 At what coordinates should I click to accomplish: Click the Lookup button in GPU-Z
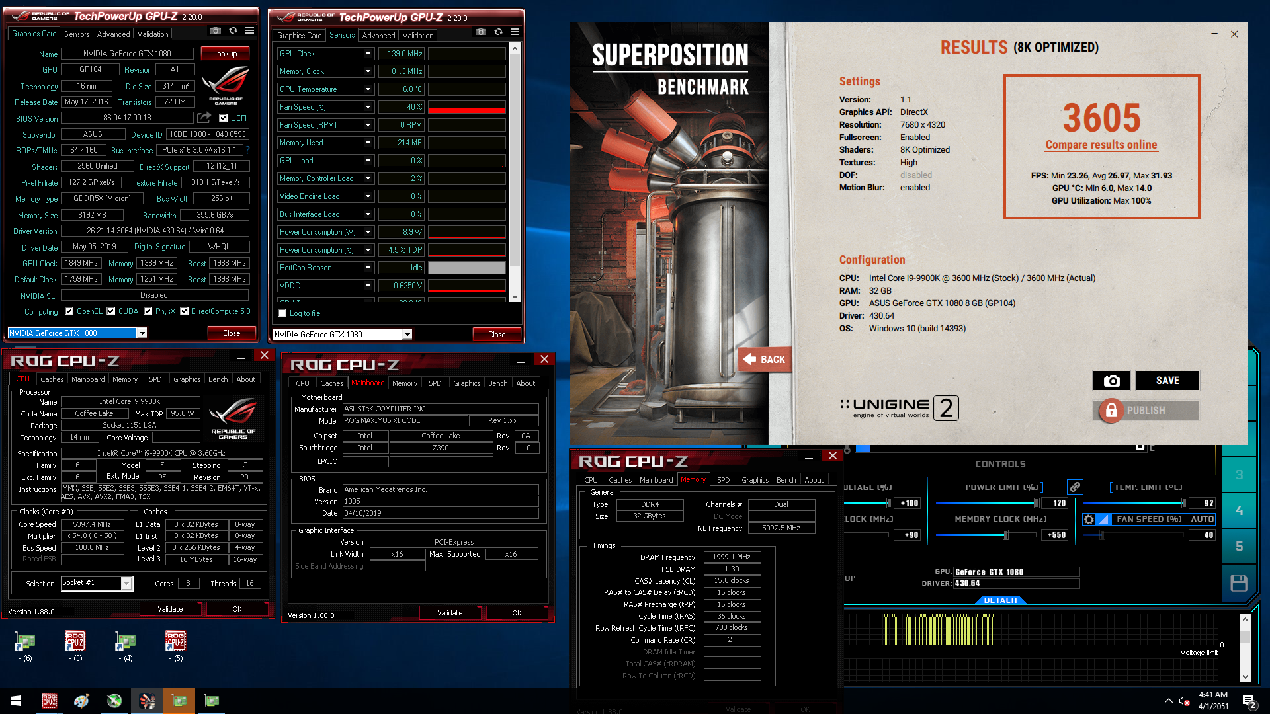point(225,54)
